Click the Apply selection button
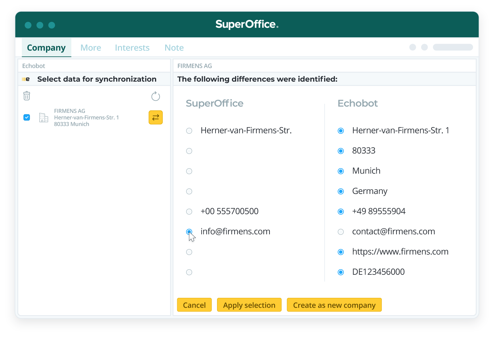Image resolution: width=494 pixels, height=337 pixels. (249, 305)
